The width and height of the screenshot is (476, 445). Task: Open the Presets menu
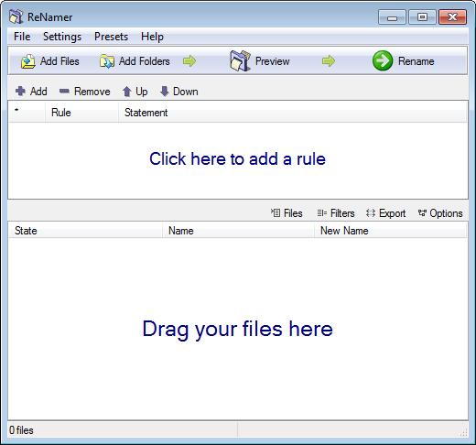point(111,37)
